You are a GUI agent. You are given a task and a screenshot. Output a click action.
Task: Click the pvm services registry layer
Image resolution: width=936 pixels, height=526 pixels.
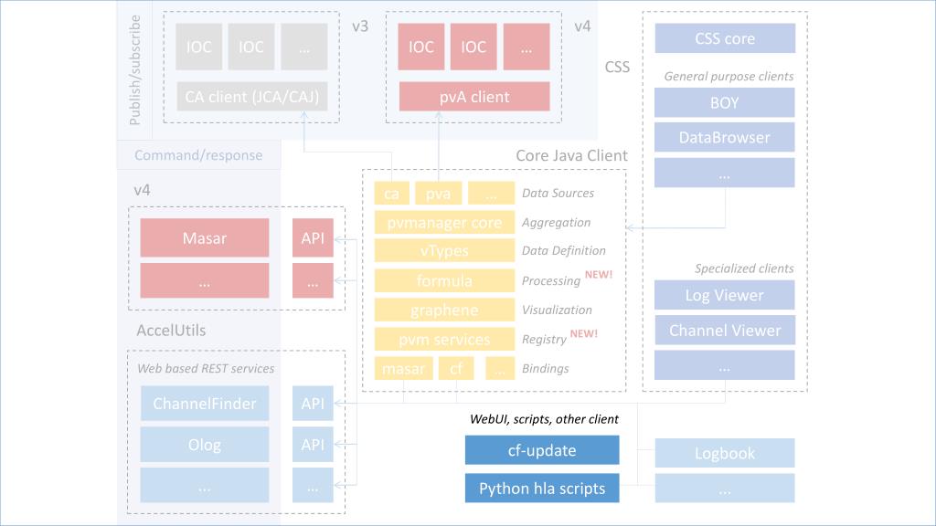[445, 340]
